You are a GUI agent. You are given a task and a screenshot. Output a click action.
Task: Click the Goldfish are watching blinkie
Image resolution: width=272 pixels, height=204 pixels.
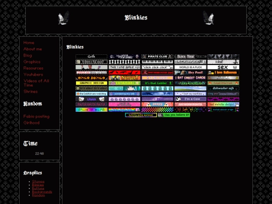(x=91, y=94)
